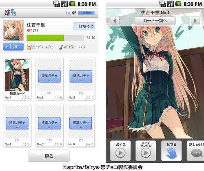Tap the card count icon (カード 7/16)
204x171 pixels.
[29, 47]
